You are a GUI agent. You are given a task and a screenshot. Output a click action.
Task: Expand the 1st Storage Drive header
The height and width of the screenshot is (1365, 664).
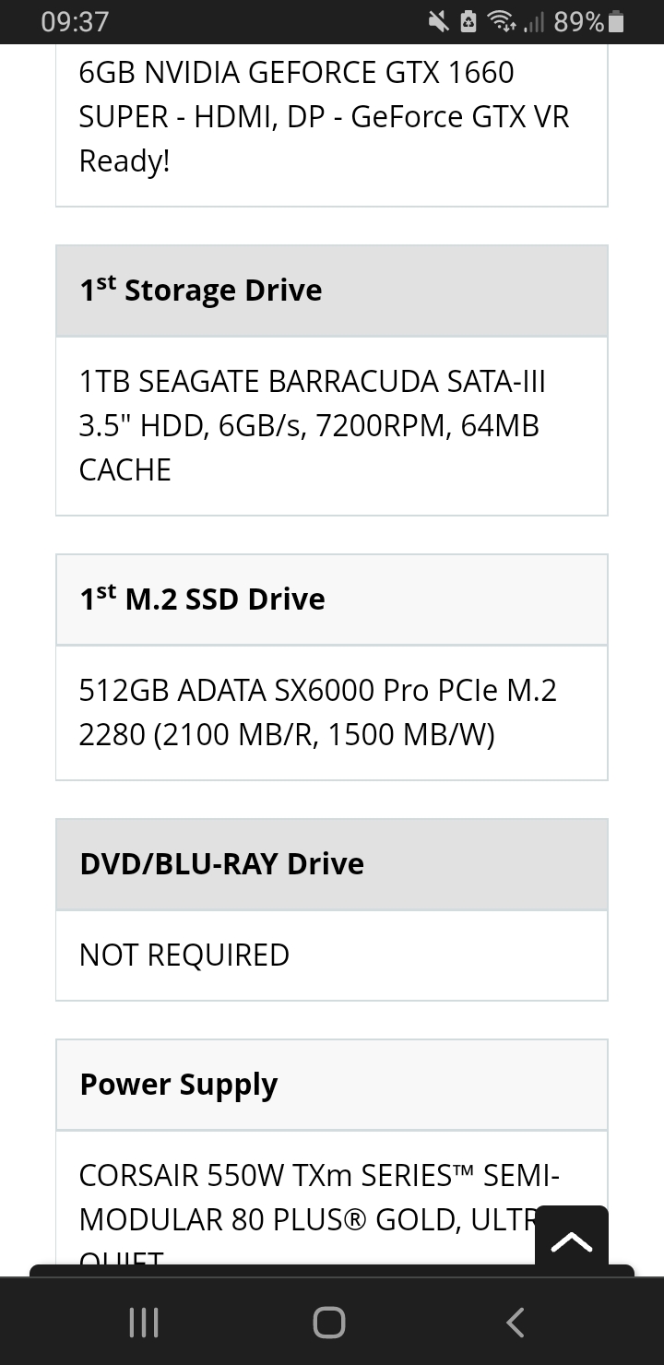pyautogui.click(x=332, y=291)
